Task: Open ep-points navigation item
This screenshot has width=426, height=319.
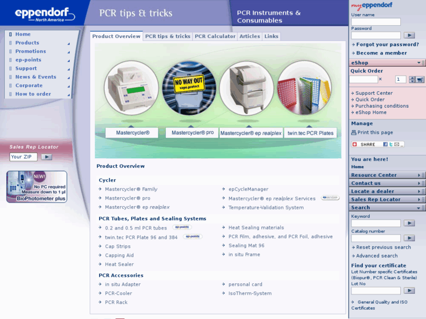Action: click(28, 60)
